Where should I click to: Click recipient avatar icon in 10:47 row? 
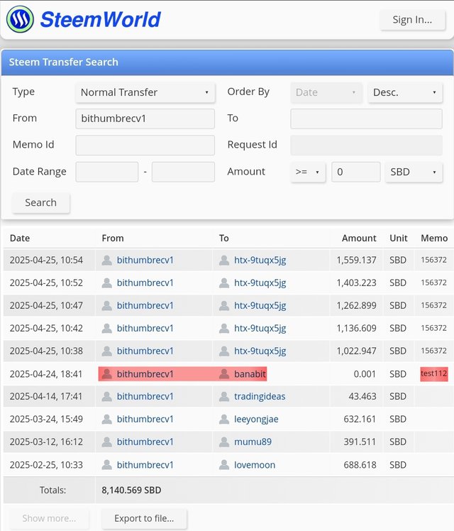[x=224, y=305]
